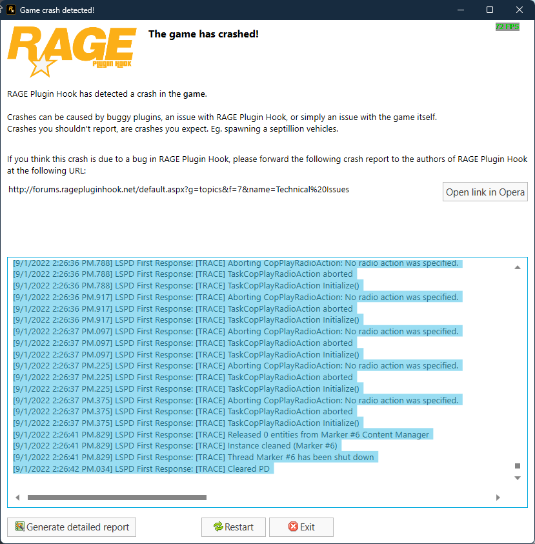
Task: Click the Generate detailed report button
Action: click(x=72, y=527)
